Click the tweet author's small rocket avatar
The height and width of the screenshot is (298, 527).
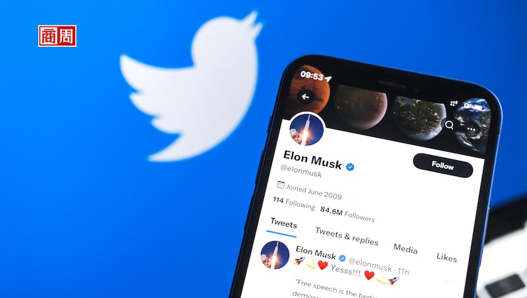[275, 255]
